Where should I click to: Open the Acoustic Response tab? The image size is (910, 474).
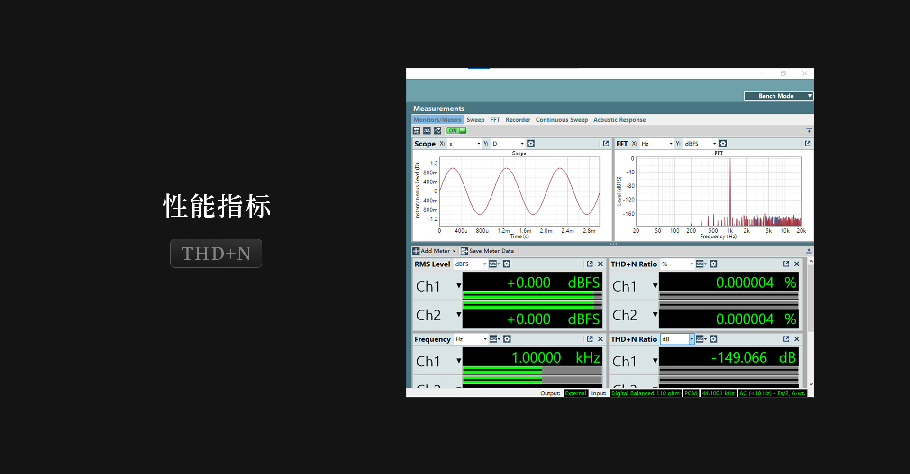tap(619, 120)
